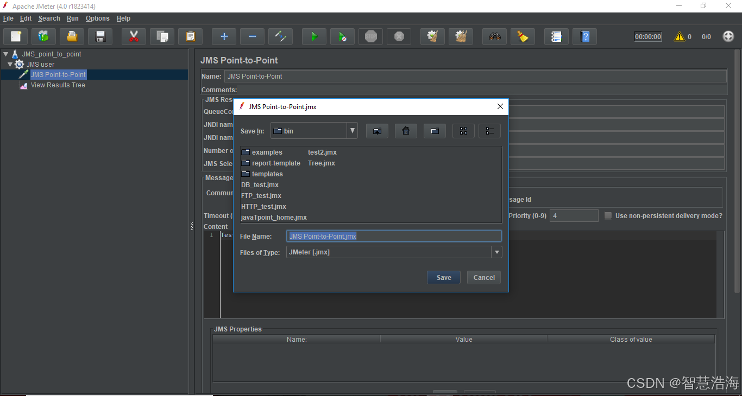Open the Save In folder dropdown
Viewport: 742px width, 396px height.
pos(353,131)
